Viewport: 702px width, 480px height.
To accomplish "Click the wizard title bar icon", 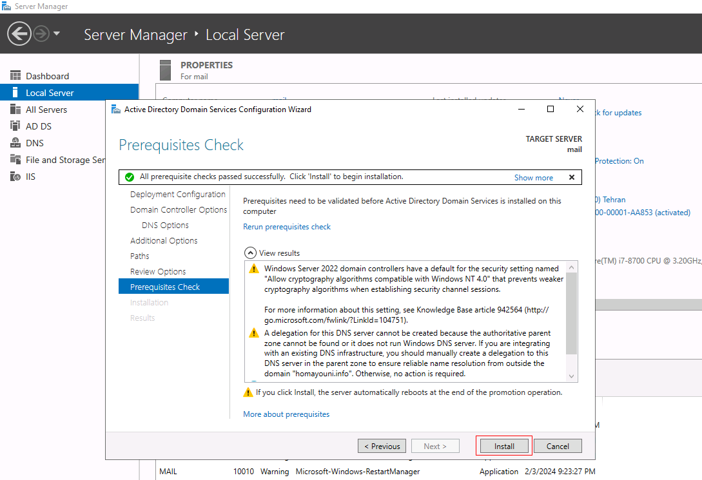I will click(116, 109).
